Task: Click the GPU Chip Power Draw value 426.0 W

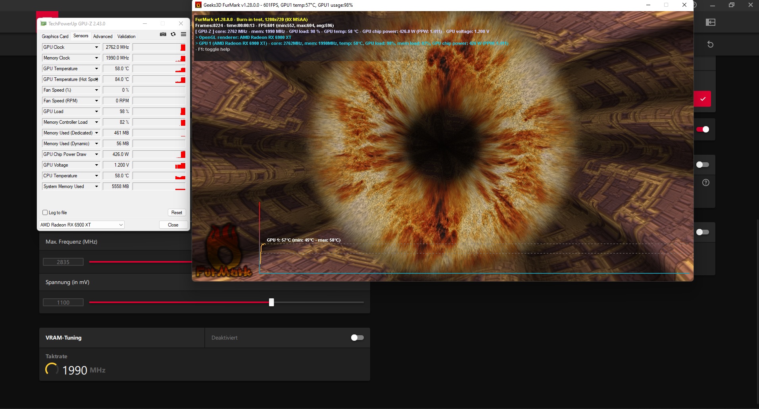Action: coord(117,154)
